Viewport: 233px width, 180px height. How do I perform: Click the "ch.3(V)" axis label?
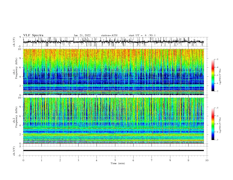tap(14, 151)
